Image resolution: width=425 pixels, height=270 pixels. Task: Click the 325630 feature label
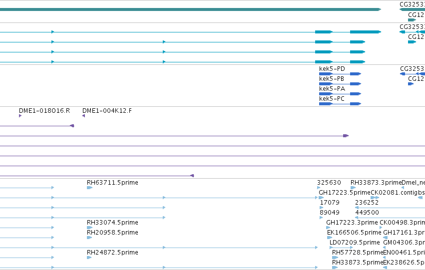coord(329,183)
